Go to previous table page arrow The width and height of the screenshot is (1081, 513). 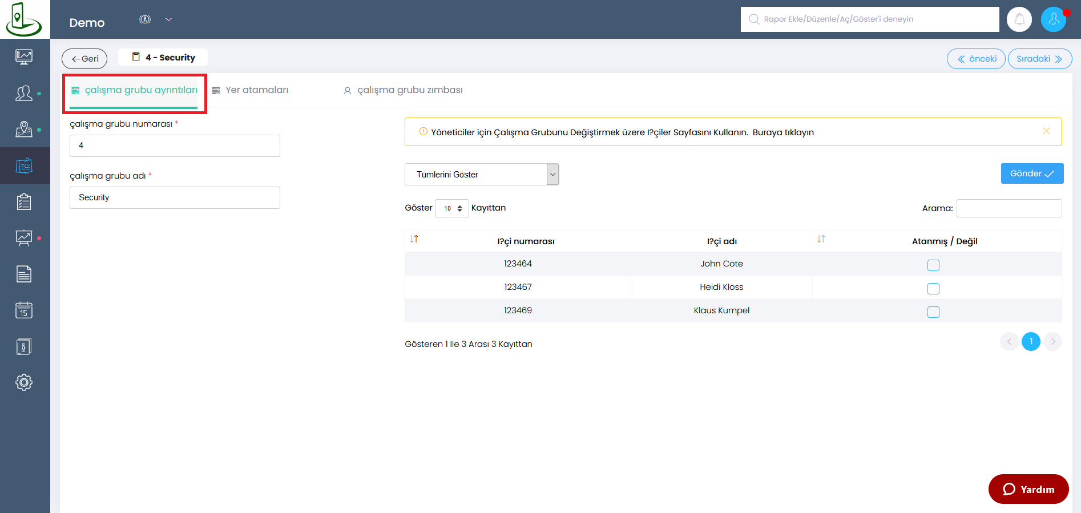pyautogui.click(x=1009, y=341)
